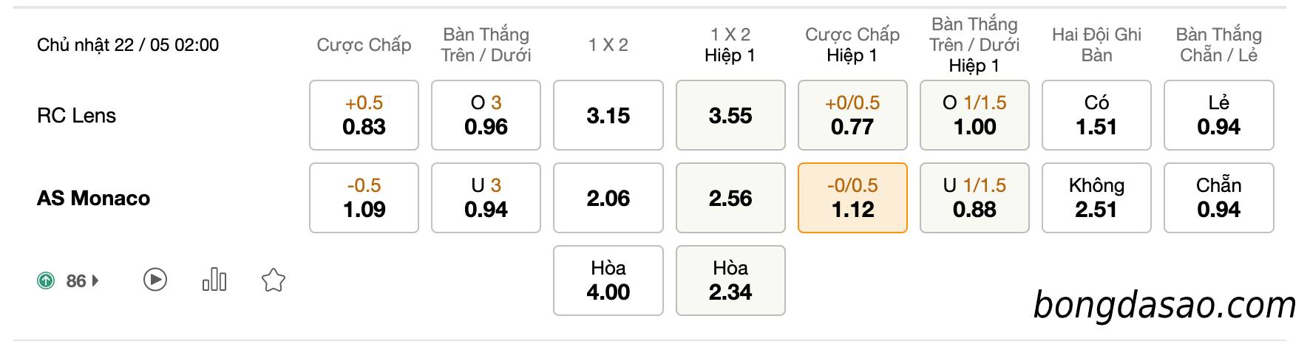Toggle the highlighted -0/0.5 odds 1.12
Viewport: 1310px width, 344px height.
[852, 198]
